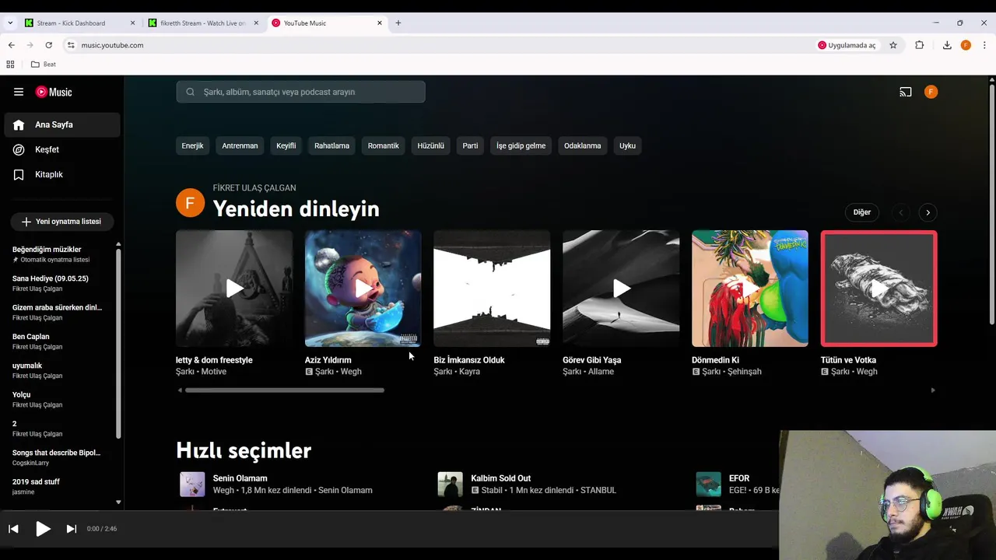
Task: Click carousel horizontal scrollbar thumb
Action: 285,390
